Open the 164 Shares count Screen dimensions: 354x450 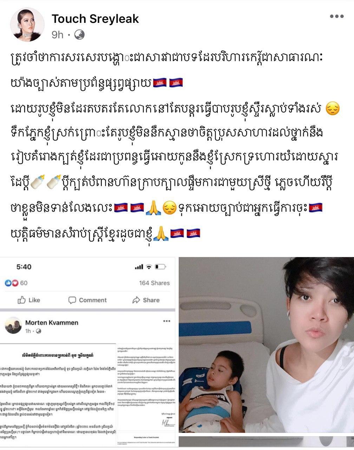154,283
